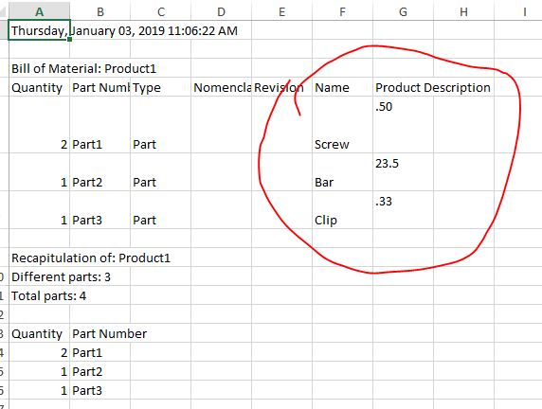Viewport: 542px width, 409px height.
Task: Click column A header
Action: tap(40, 11)
